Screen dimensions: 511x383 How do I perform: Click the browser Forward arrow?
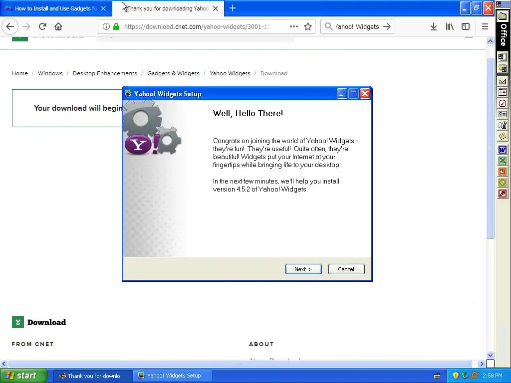coord(27,27)
